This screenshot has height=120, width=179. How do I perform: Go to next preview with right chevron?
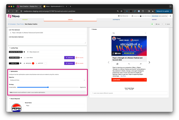click(149, 62)
